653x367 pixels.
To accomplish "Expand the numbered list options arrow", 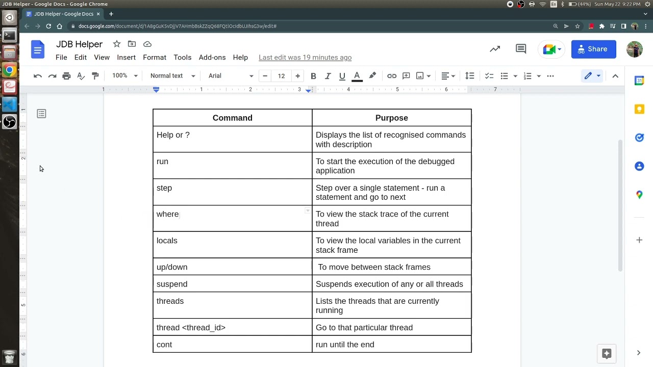I will pos(539,76).
